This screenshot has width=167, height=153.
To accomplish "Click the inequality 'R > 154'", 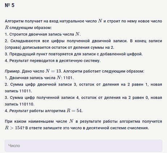I will coord(14,128).
